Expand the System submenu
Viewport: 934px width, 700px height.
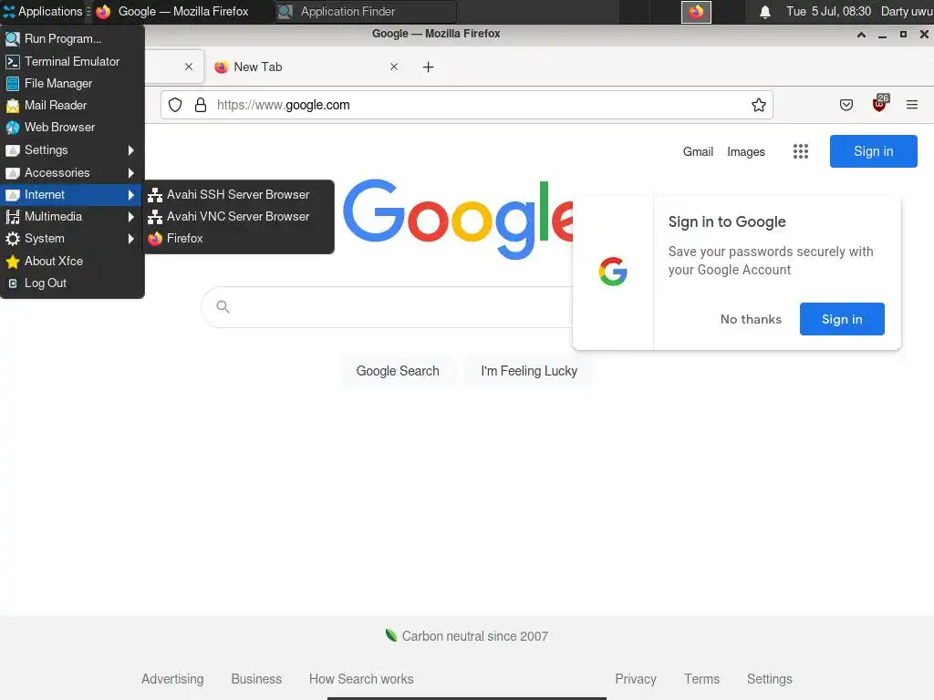coord(72,239)
